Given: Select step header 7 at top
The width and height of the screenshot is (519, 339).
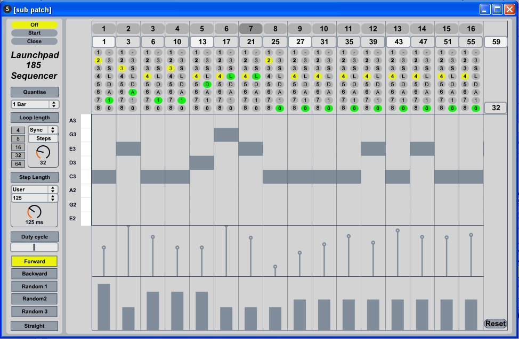Looking at the screenshot, I should 250,29.
